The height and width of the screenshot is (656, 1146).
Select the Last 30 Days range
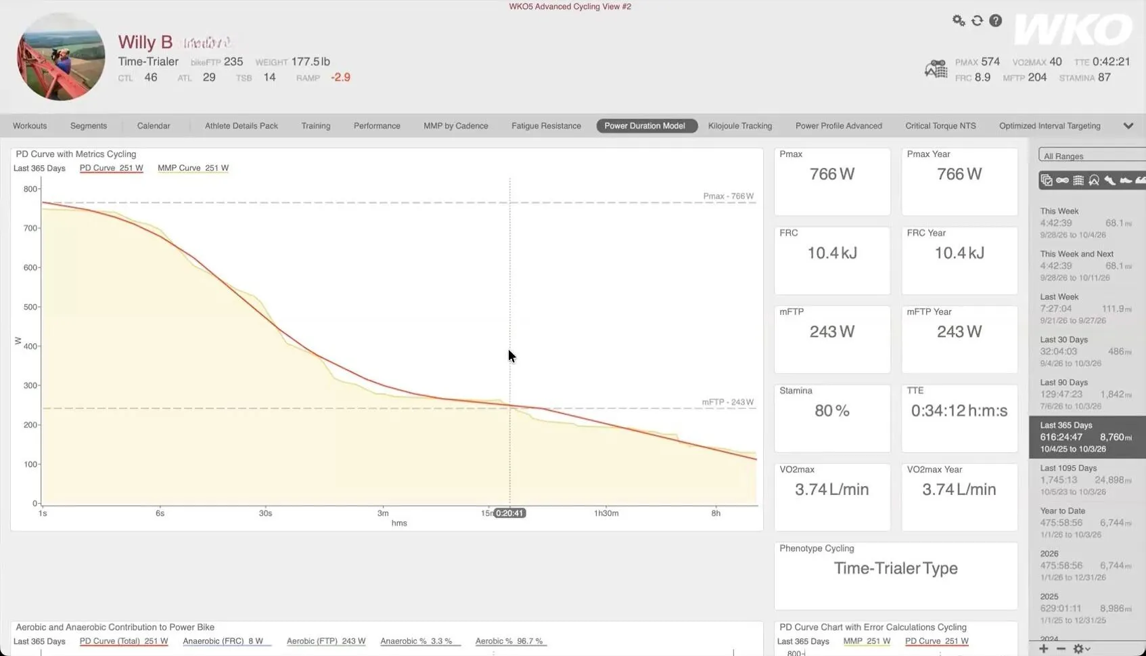click(x=1087, y=351)
